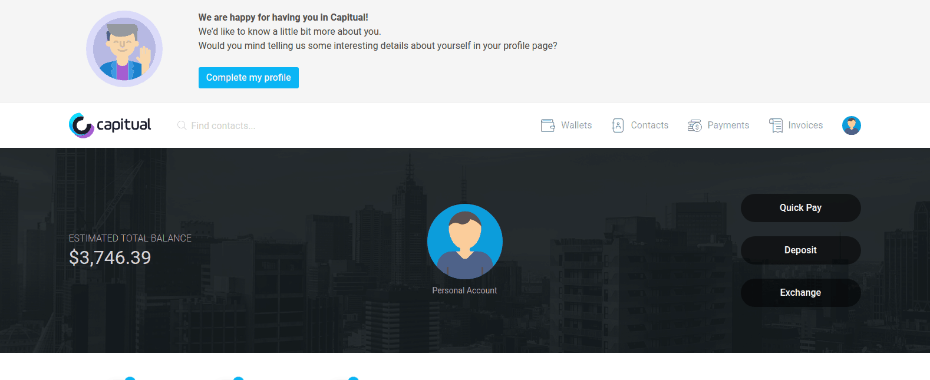Open the user avatar in navigation bar
This screenshot has height=380, width=930.
pos(851,125)
